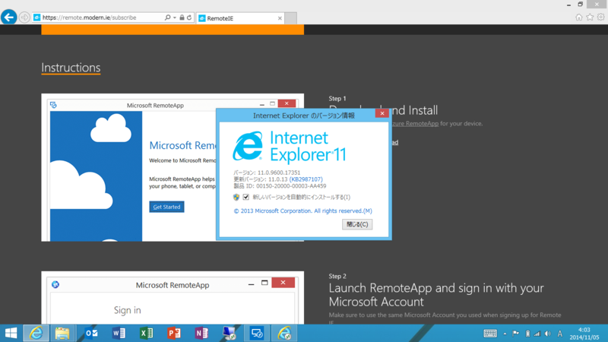Viewport: 608px width, 342px height.
Task: Expand the address bar autocomplete dropdown arrow
Action: coord(175,17)
